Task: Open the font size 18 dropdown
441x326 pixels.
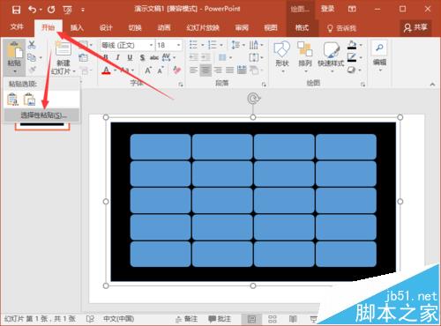Action: pos(178,45)
